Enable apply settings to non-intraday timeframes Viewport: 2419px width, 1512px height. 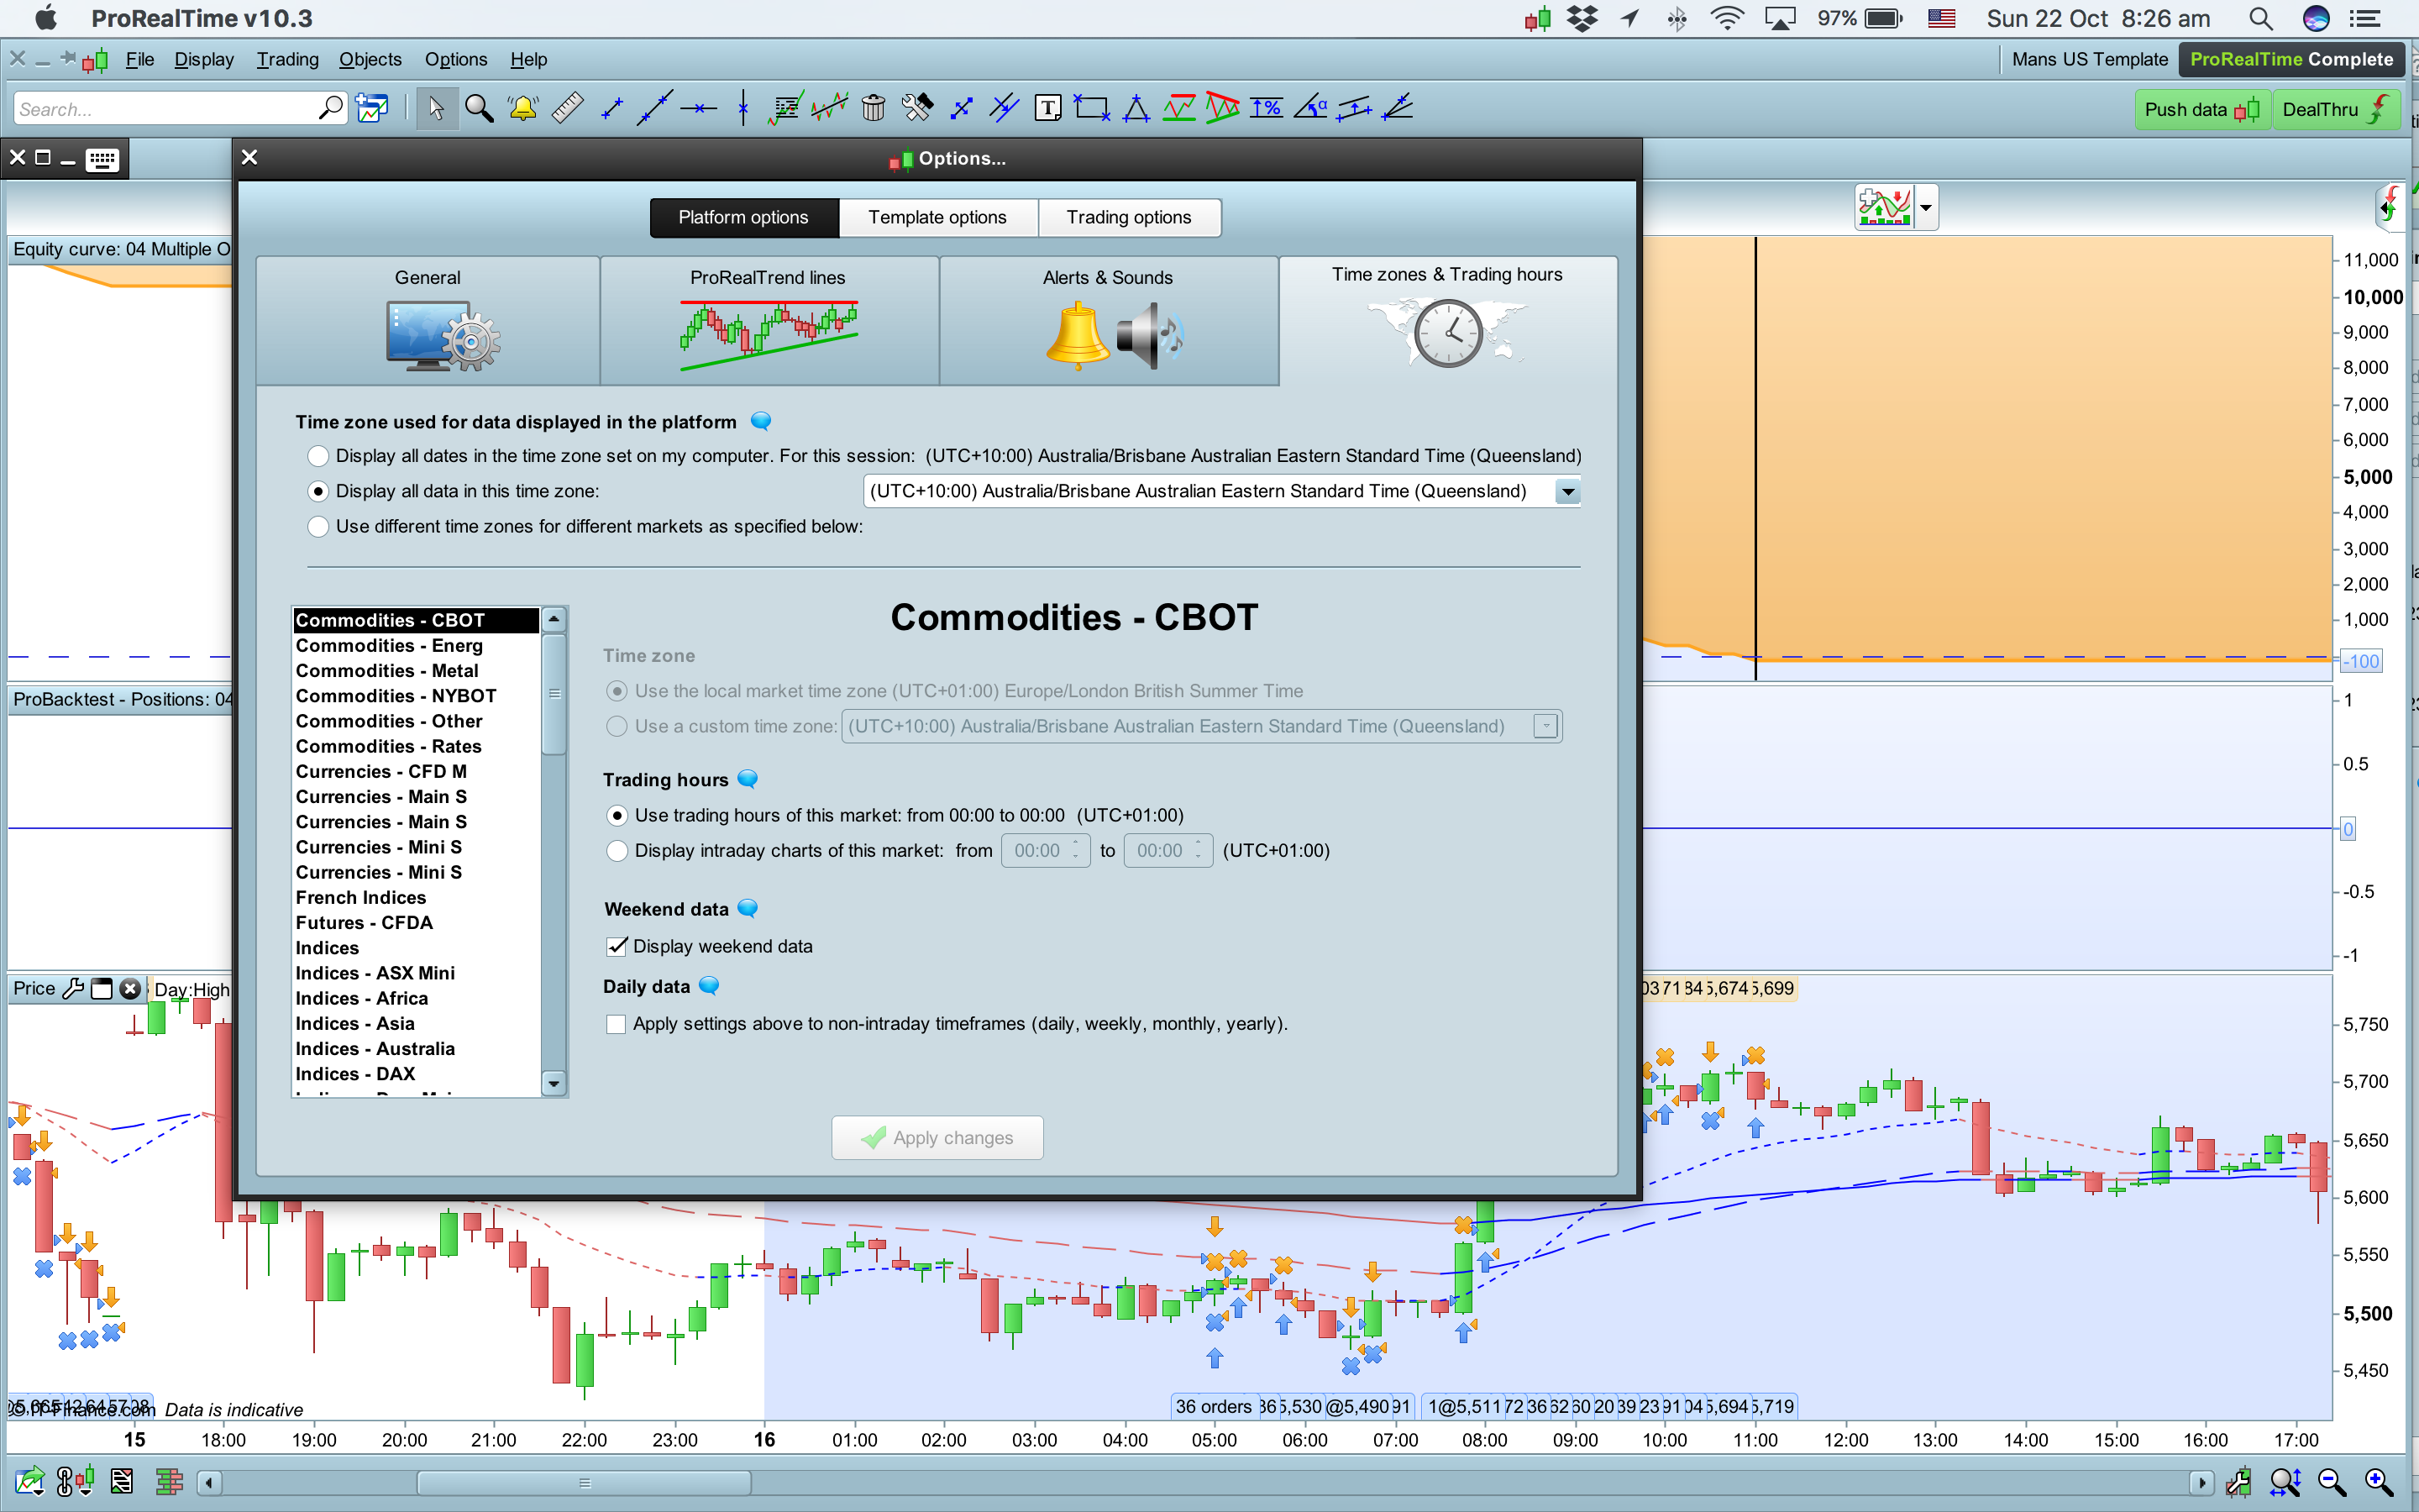coord(617,1024)
